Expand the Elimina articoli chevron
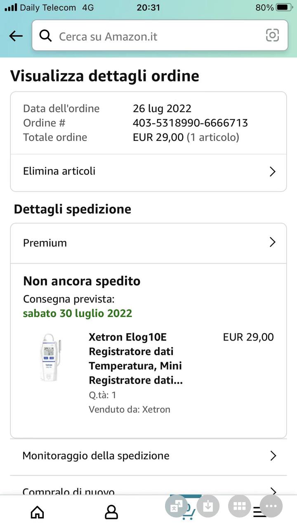Screen dimensions: 297x529 coord(272,172)
